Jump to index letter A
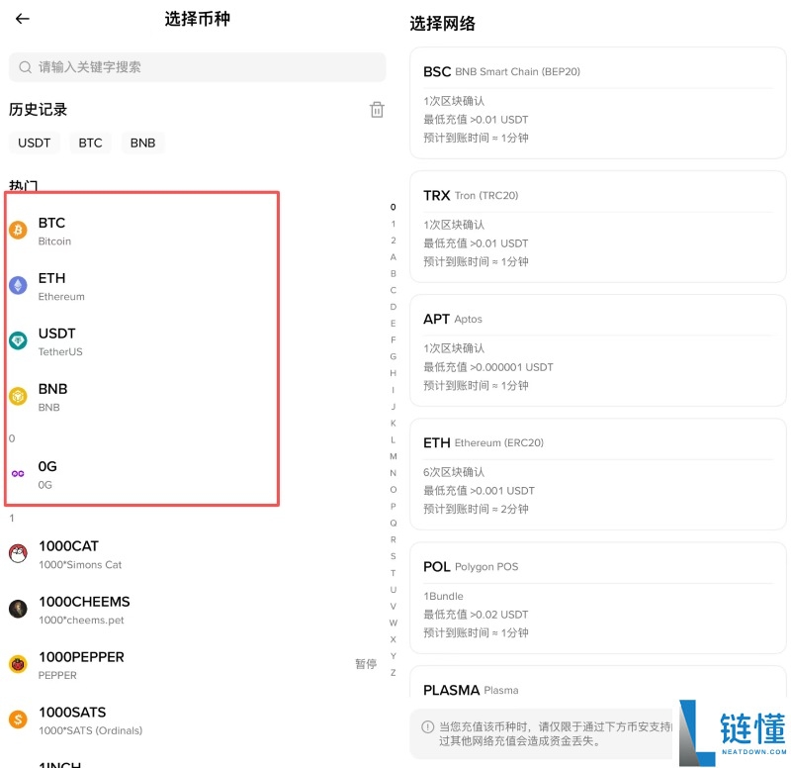791x768 pixels. coord(393,257)
